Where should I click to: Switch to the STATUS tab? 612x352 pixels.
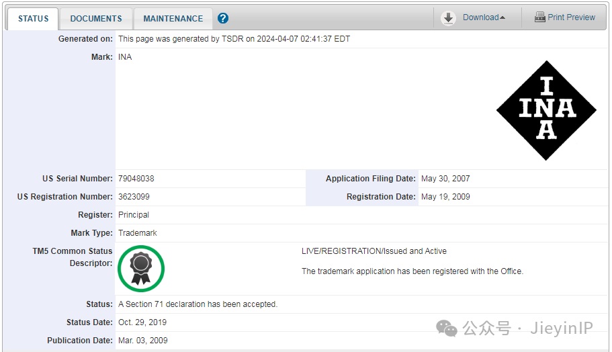point(33,19)
